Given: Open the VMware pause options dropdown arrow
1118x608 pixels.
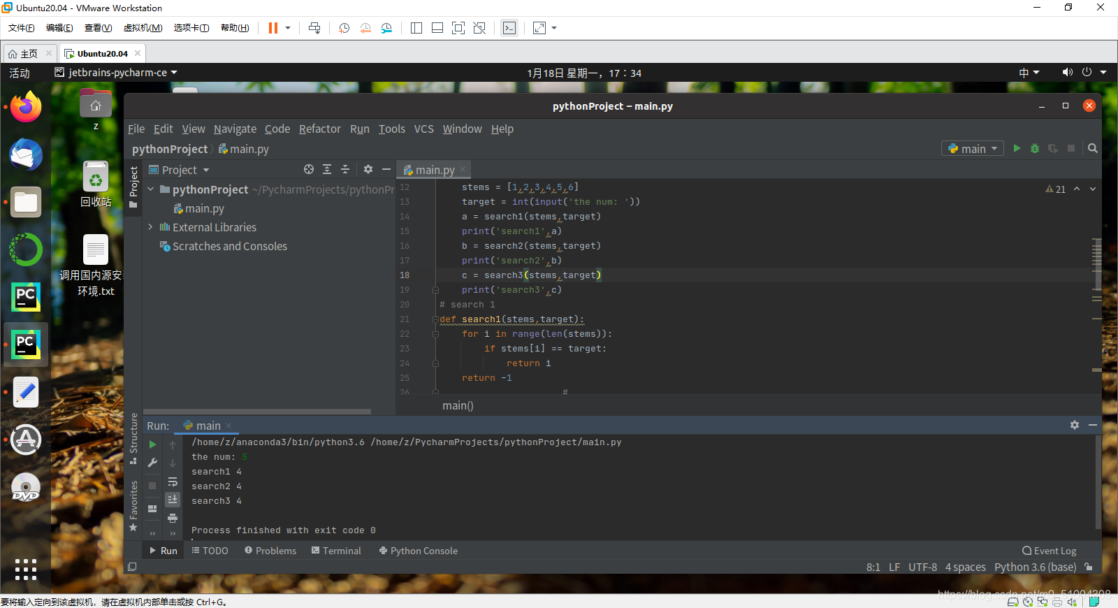Looking at the screenshot, I should (x=287, y=28).
